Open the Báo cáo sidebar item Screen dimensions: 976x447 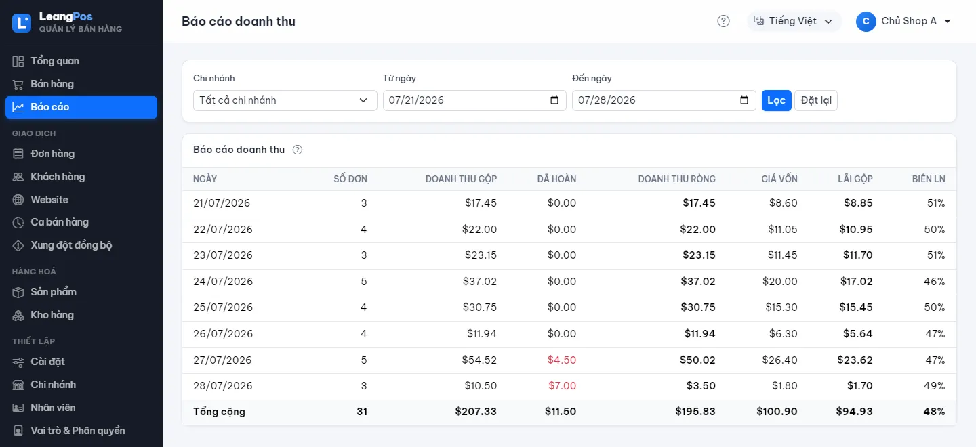tap(81, 107)
